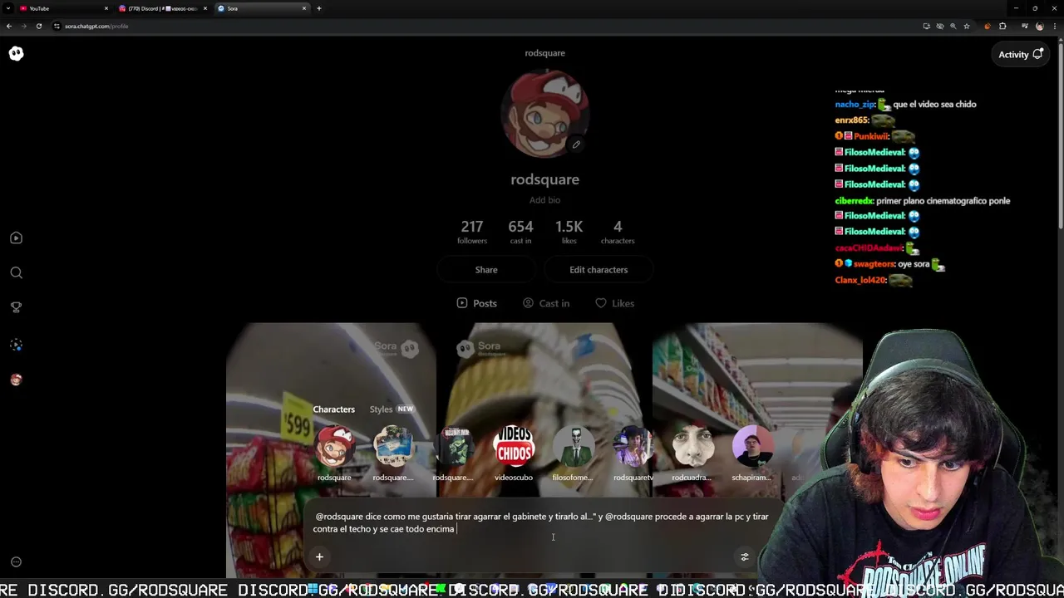Reload the page with browser refresh icon
The width and height of the screenshot is (1064, 598).
point(38,26)
